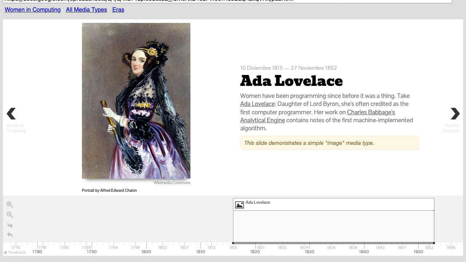This screenshot has width=466, height=262.
Task: Click 'Women in Computing' previous-slide label
Action: (x=16, y=128)
